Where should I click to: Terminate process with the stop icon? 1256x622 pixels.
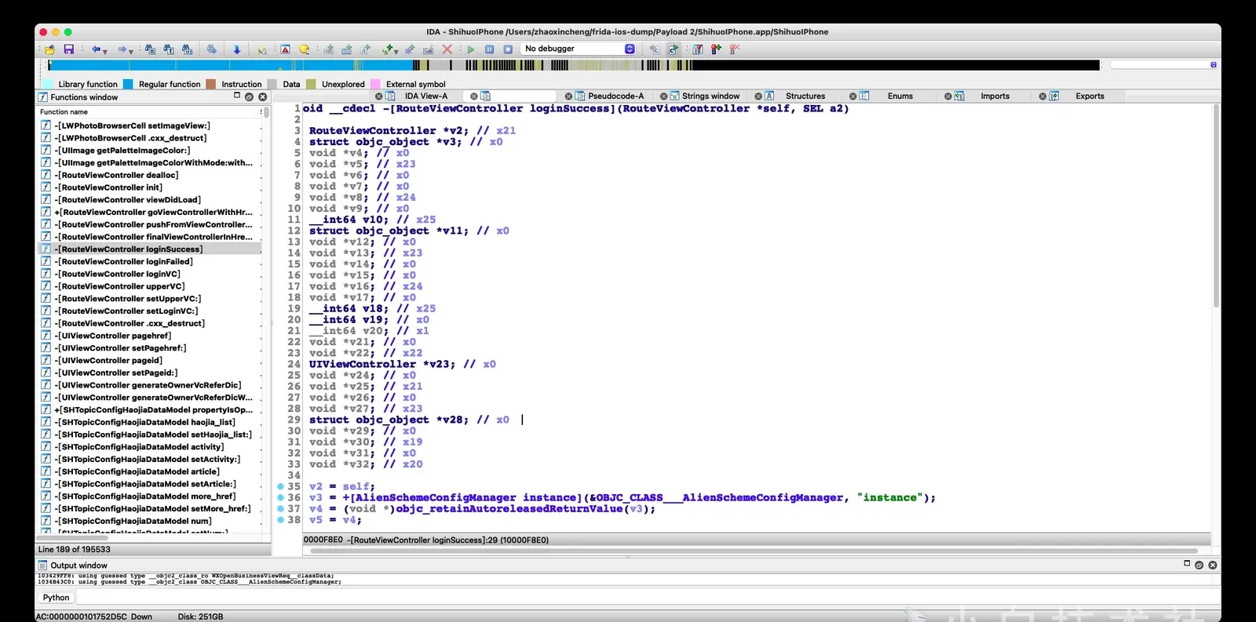point(508,49)
